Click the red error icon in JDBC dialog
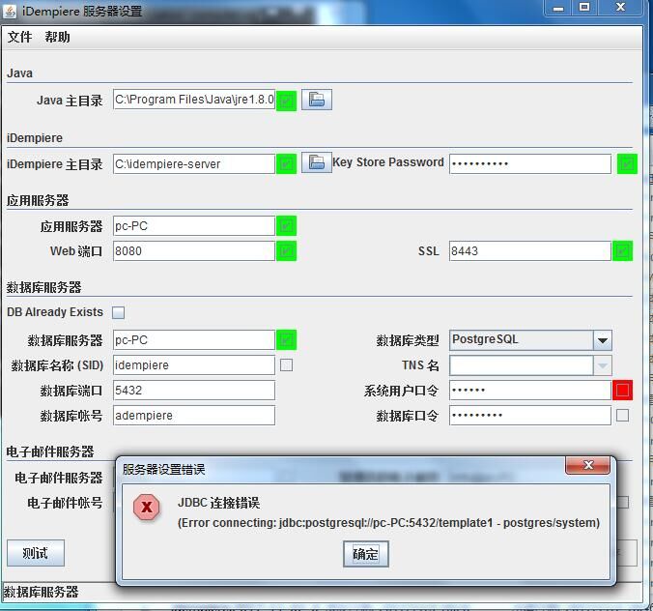 pos(147,507)
